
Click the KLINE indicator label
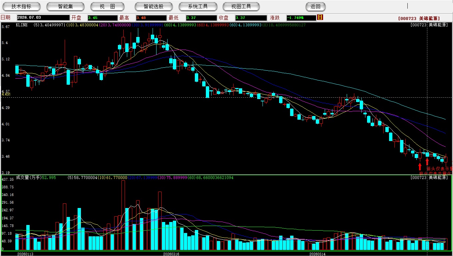point(22,25)
